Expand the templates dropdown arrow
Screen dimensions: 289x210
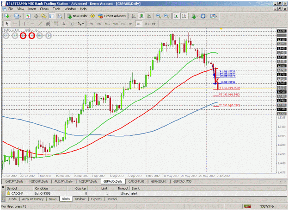(x=216, y=16)
